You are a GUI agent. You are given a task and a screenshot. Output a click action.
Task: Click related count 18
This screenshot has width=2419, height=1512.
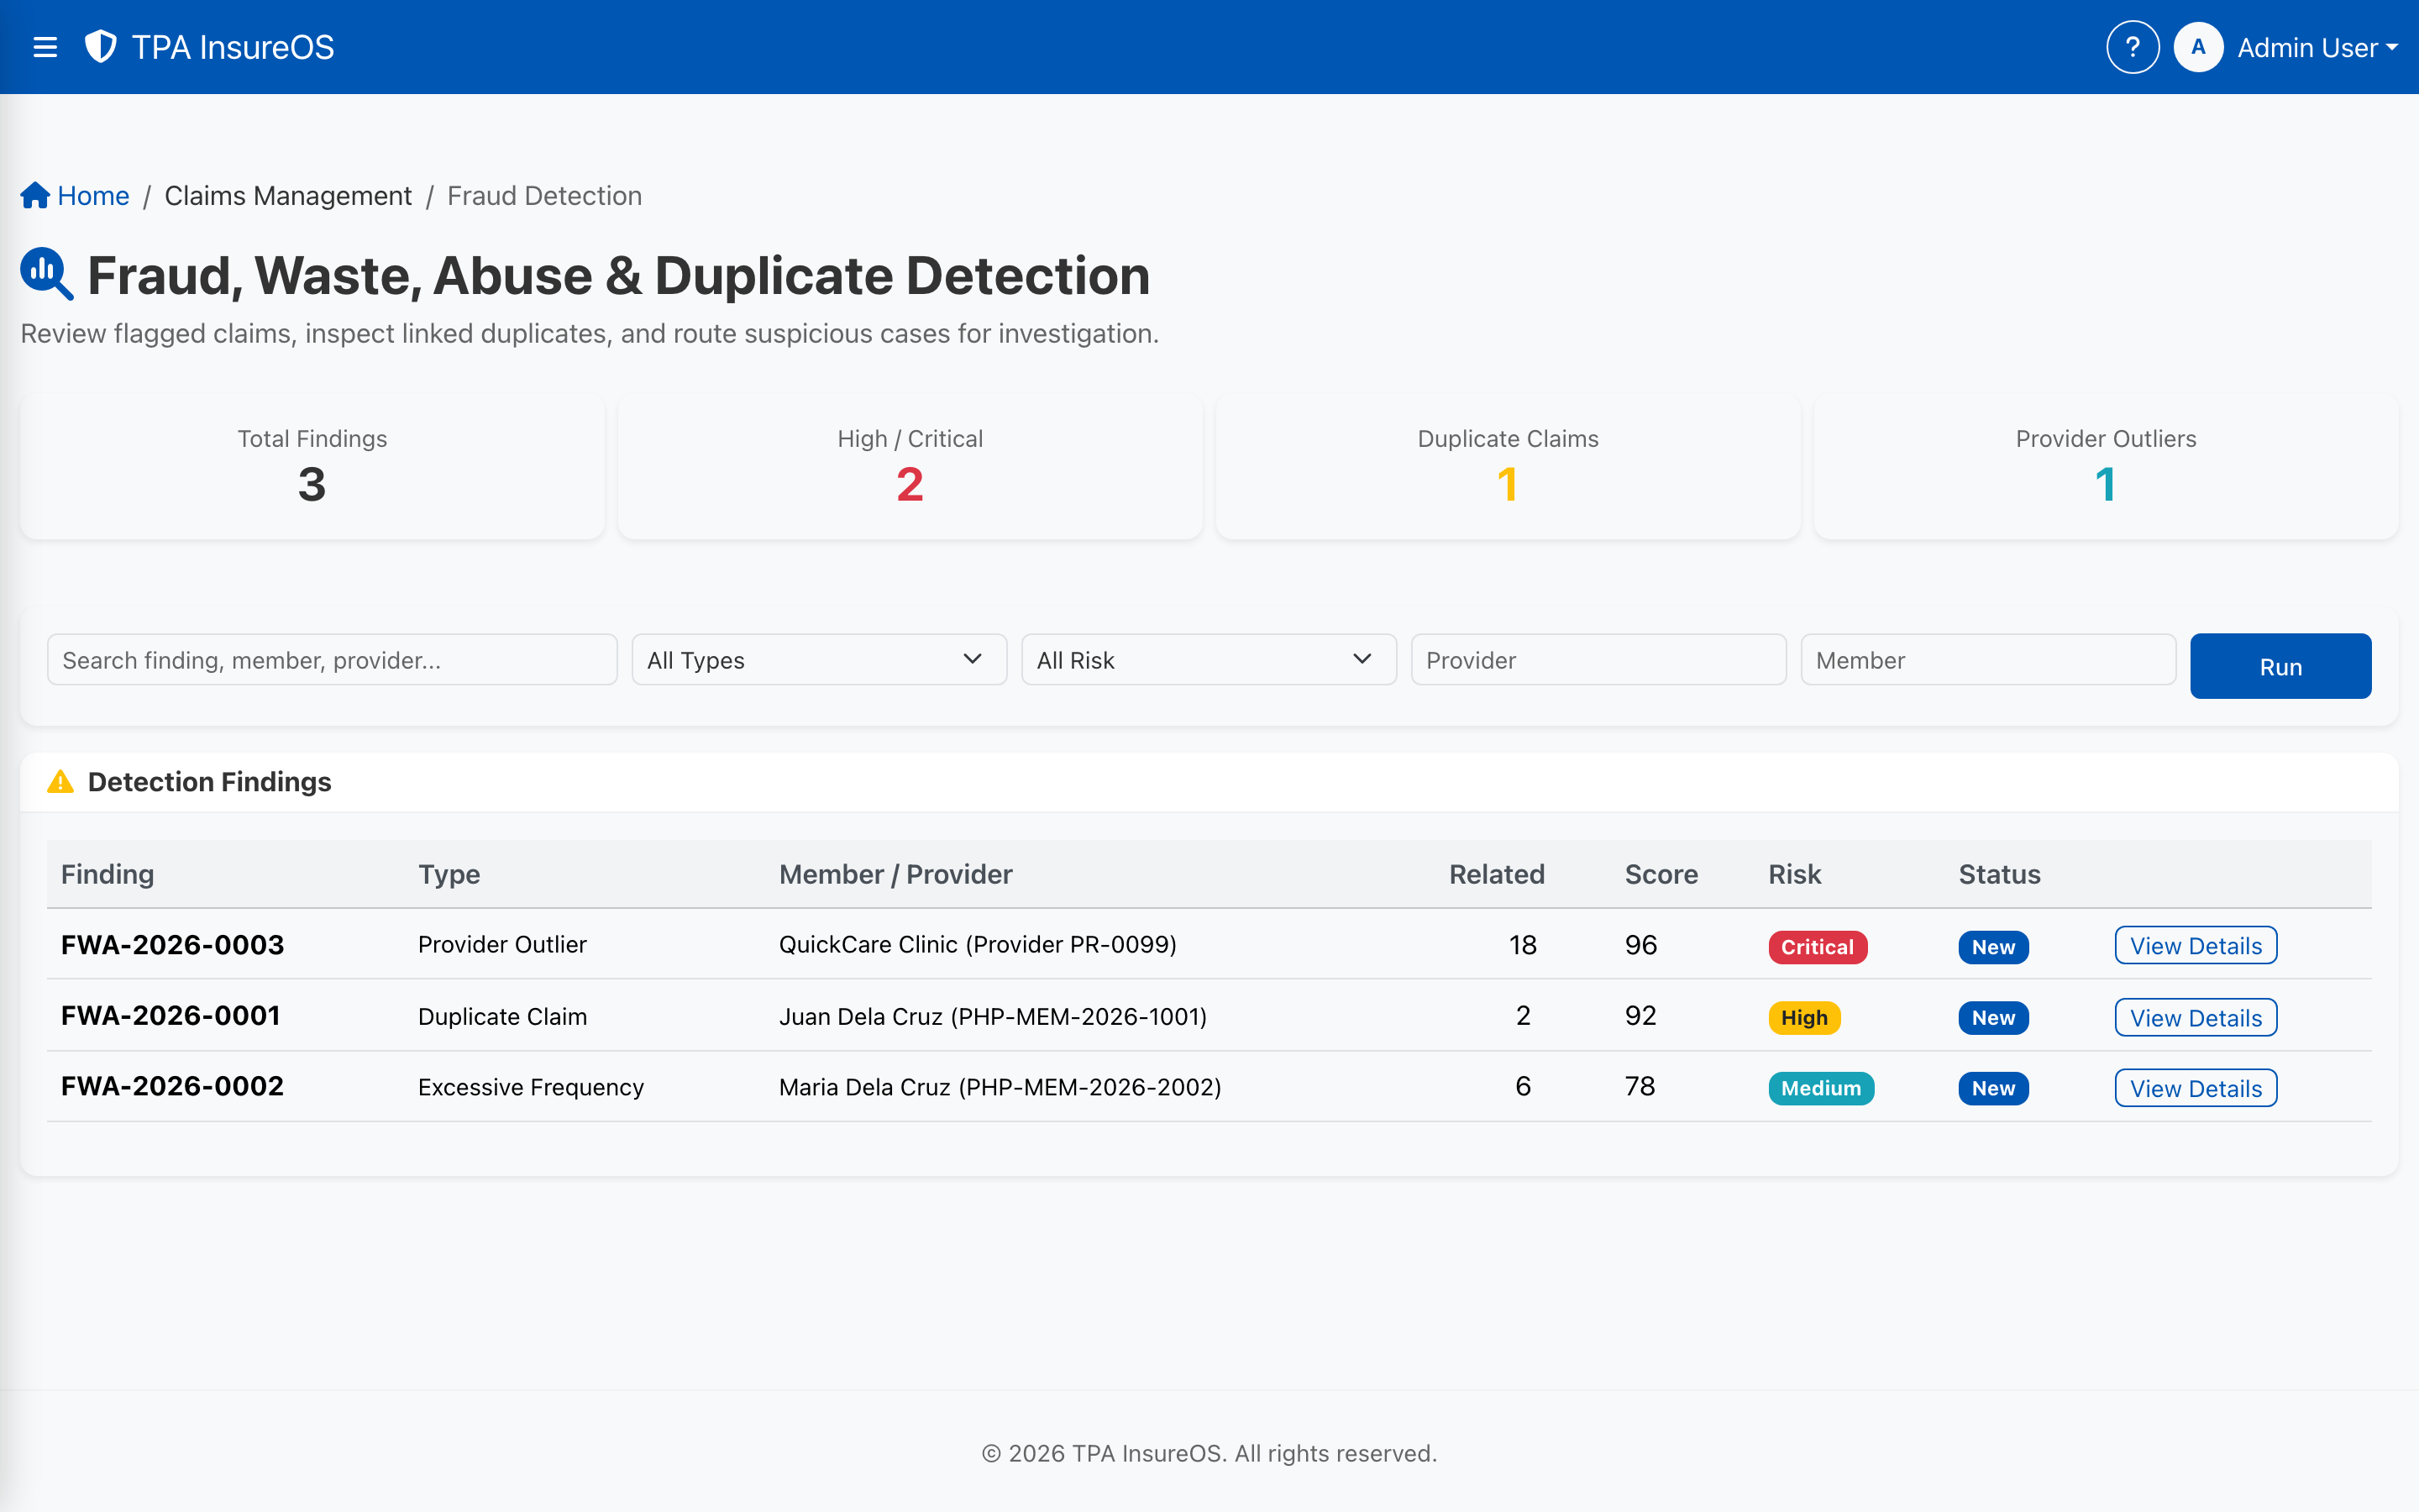coord(1522,945)
